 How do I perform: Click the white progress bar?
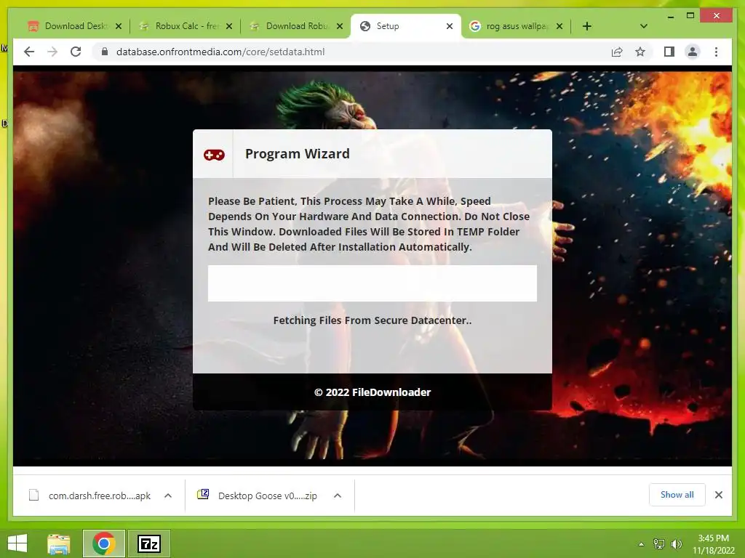pos(372,283)
